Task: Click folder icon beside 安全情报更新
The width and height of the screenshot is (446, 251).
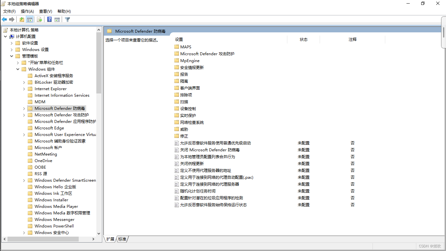Action: [177, 67]
